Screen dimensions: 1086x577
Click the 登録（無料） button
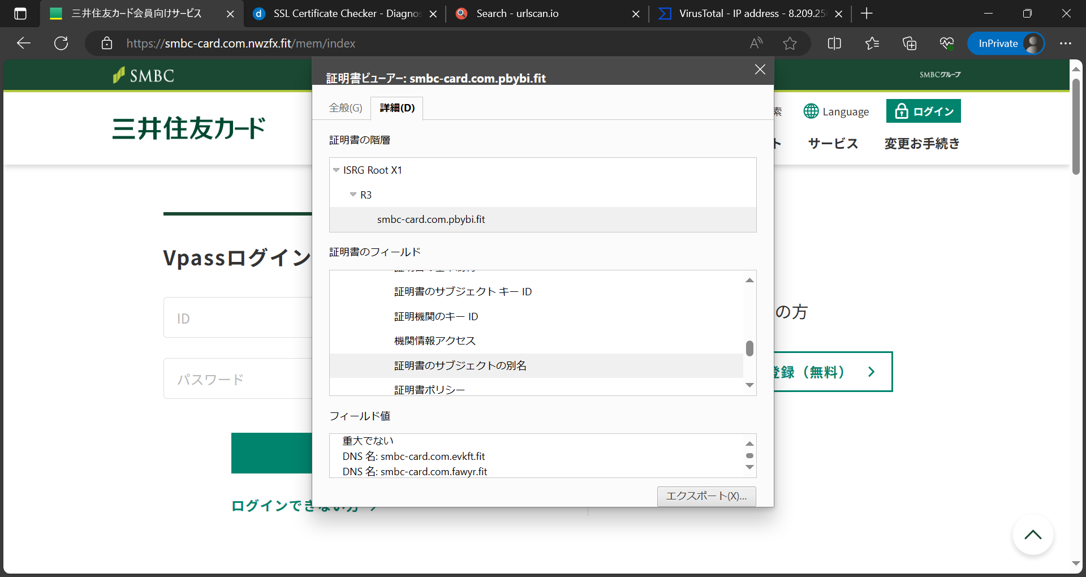pyautogui.click(x=833, y=372)
